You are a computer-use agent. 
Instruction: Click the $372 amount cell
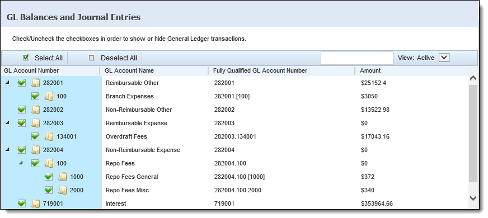pyautogui.click(x=368, y=177)
